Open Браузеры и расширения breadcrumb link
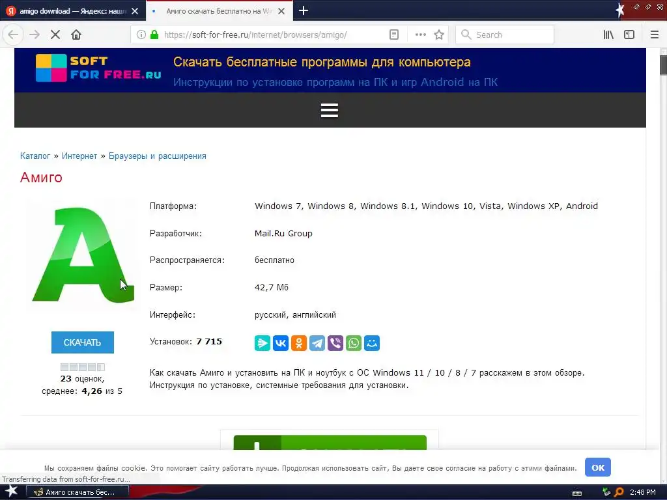 click(158, 156)
